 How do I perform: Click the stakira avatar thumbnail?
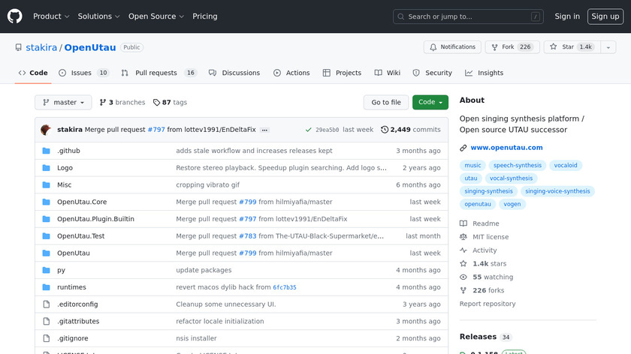(46, 130)
